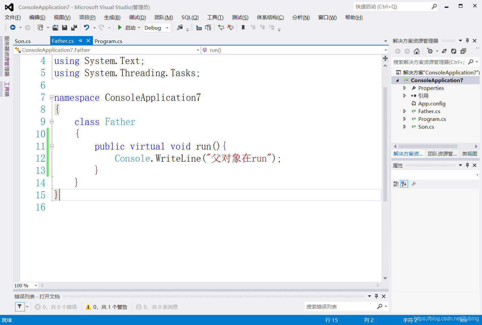Open the ConsoleApplication7.Father class dropdown
Screen dimensions: 482x325
click(198, 50)
